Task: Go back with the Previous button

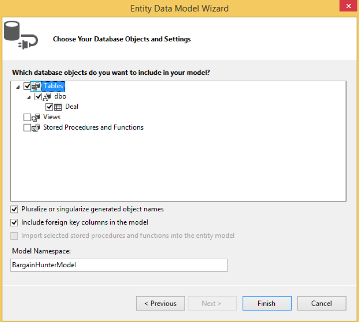Action: click(161, 303)
